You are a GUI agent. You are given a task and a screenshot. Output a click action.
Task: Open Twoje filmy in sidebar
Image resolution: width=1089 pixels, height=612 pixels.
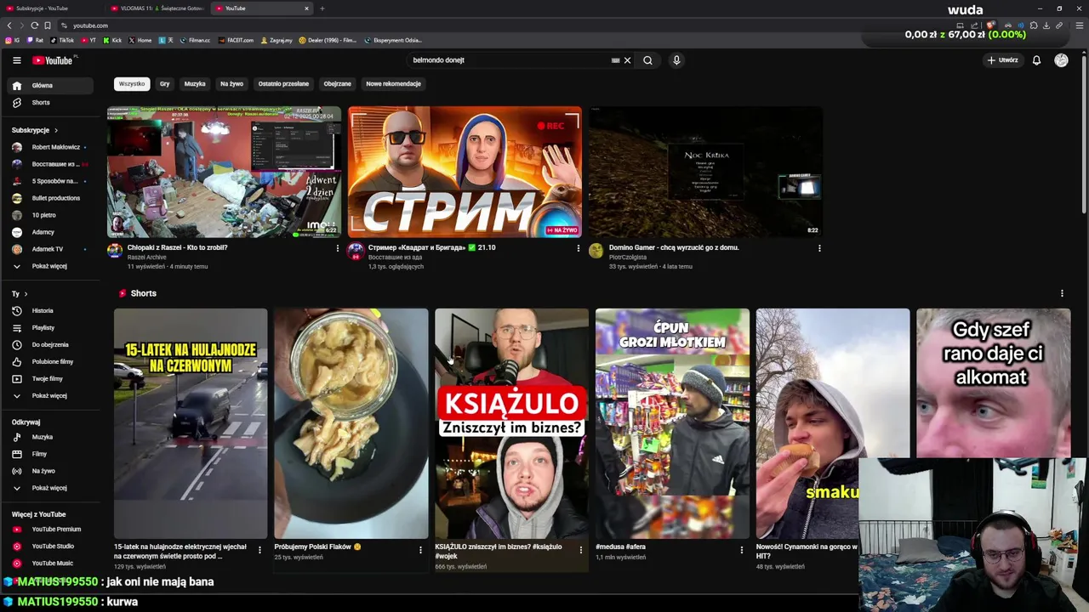tap(51, 378)
